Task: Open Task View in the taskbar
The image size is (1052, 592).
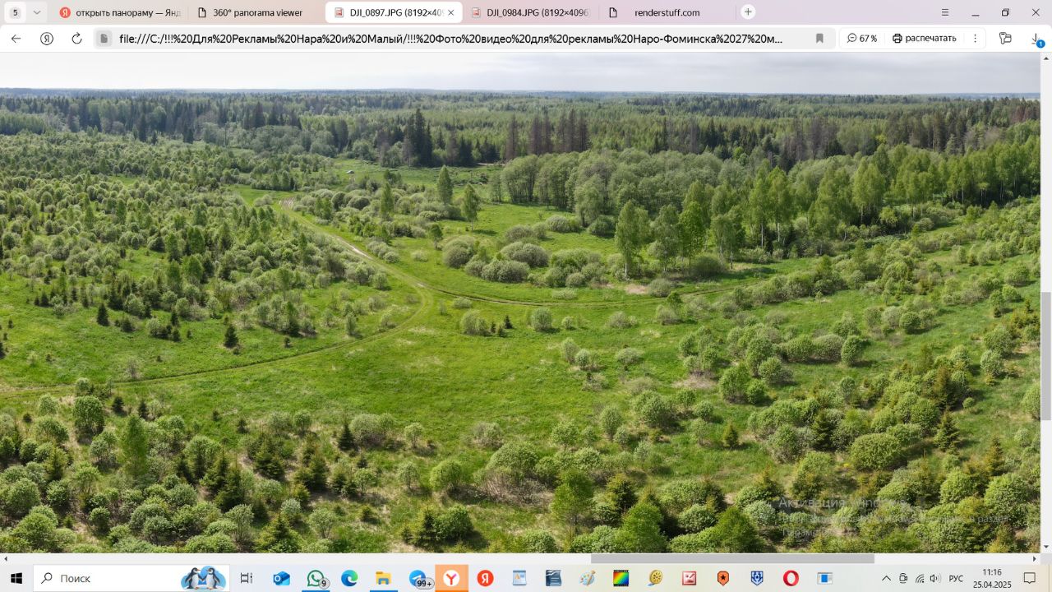Action: click(246, 578)
